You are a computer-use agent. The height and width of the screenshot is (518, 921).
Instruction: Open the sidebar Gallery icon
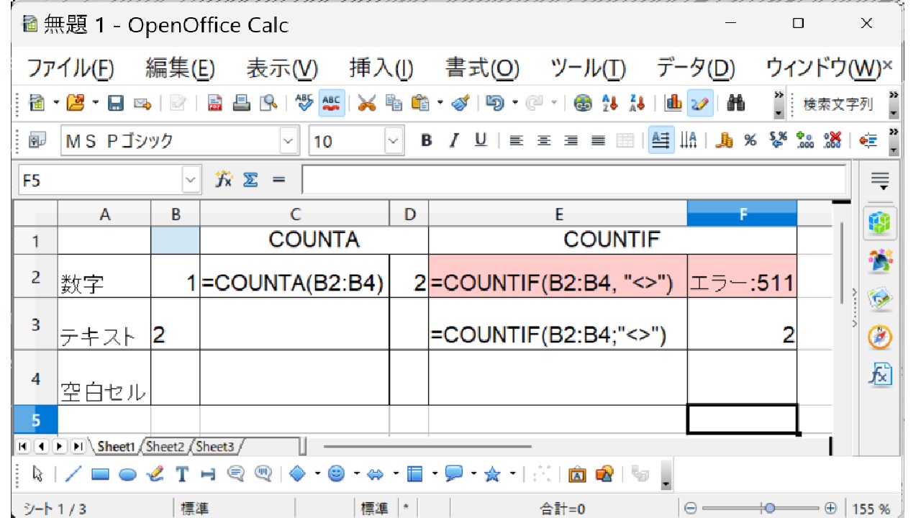click(881, 298)
